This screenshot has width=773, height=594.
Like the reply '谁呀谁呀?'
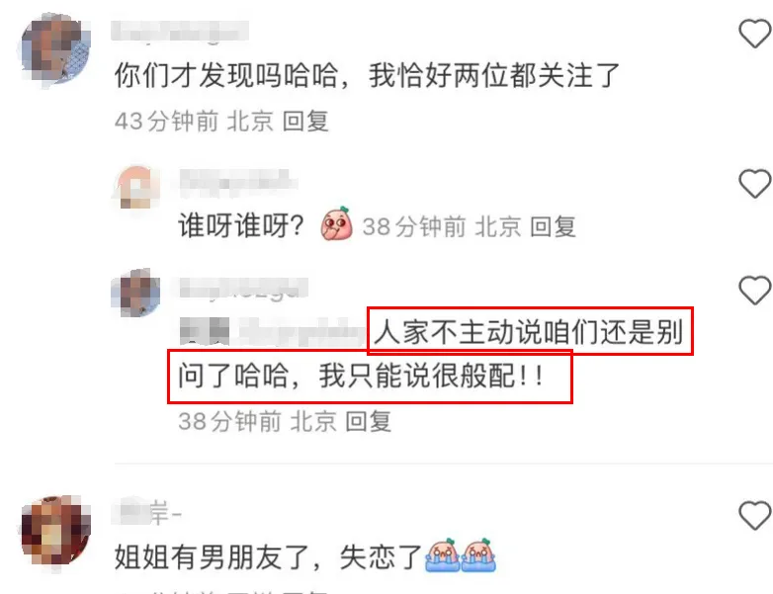tap(755, 184)
